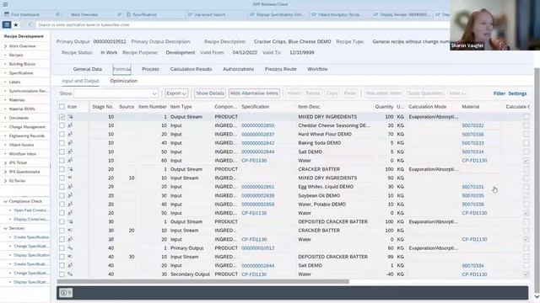The width and height of the screenshot is (540, 303).
Task: Open material 50070332 link
Action: click(x=472, y=125)
